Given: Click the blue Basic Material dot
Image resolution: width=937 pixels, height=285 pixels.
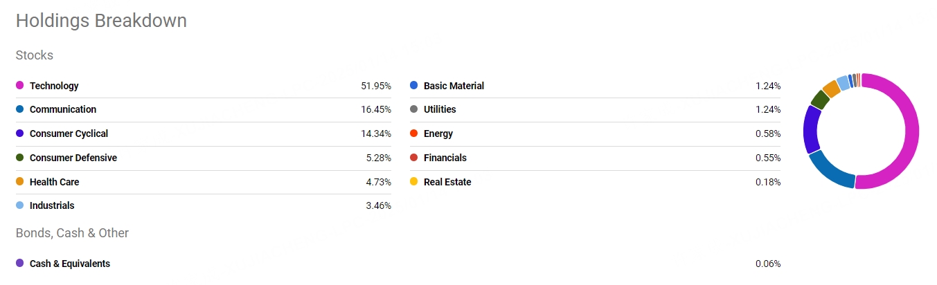Looking at the screenshot, I should click(x=414, y=86).
